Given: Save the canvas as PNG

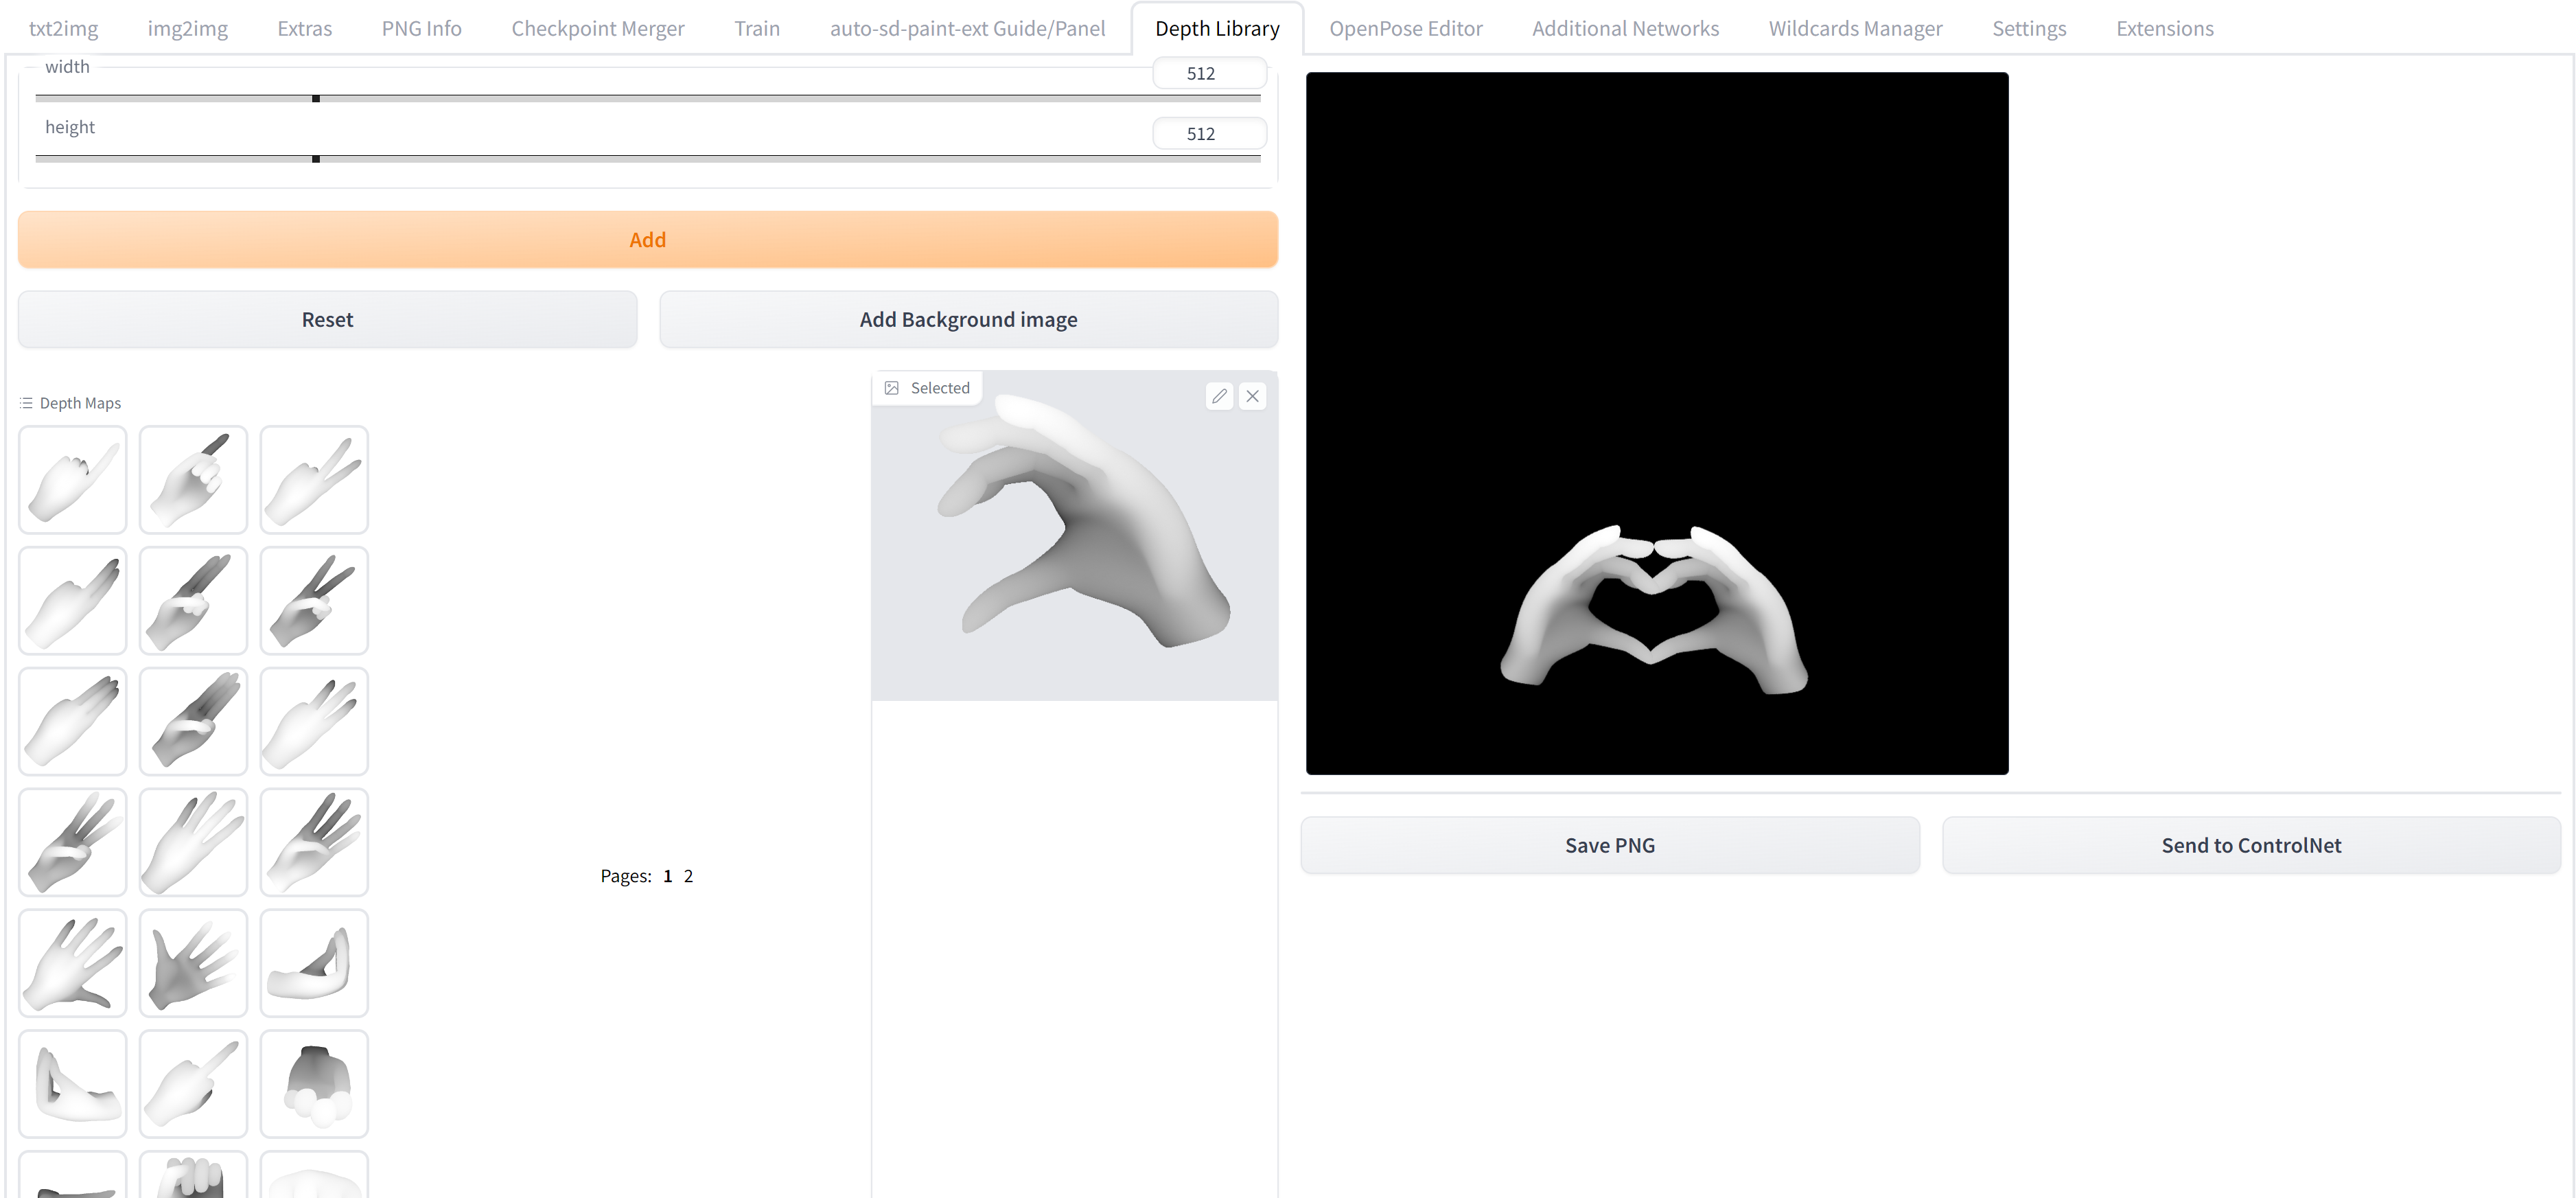Looking at the screenshot, I should point(1609,846).
